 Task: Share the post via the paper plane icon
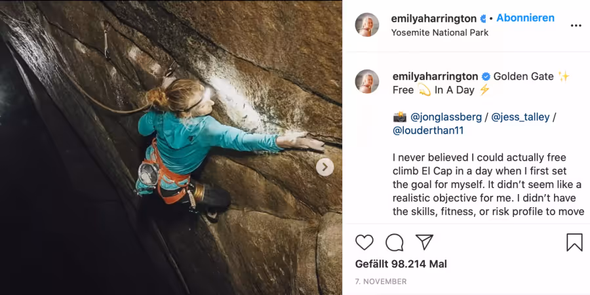tap(424, 242)
